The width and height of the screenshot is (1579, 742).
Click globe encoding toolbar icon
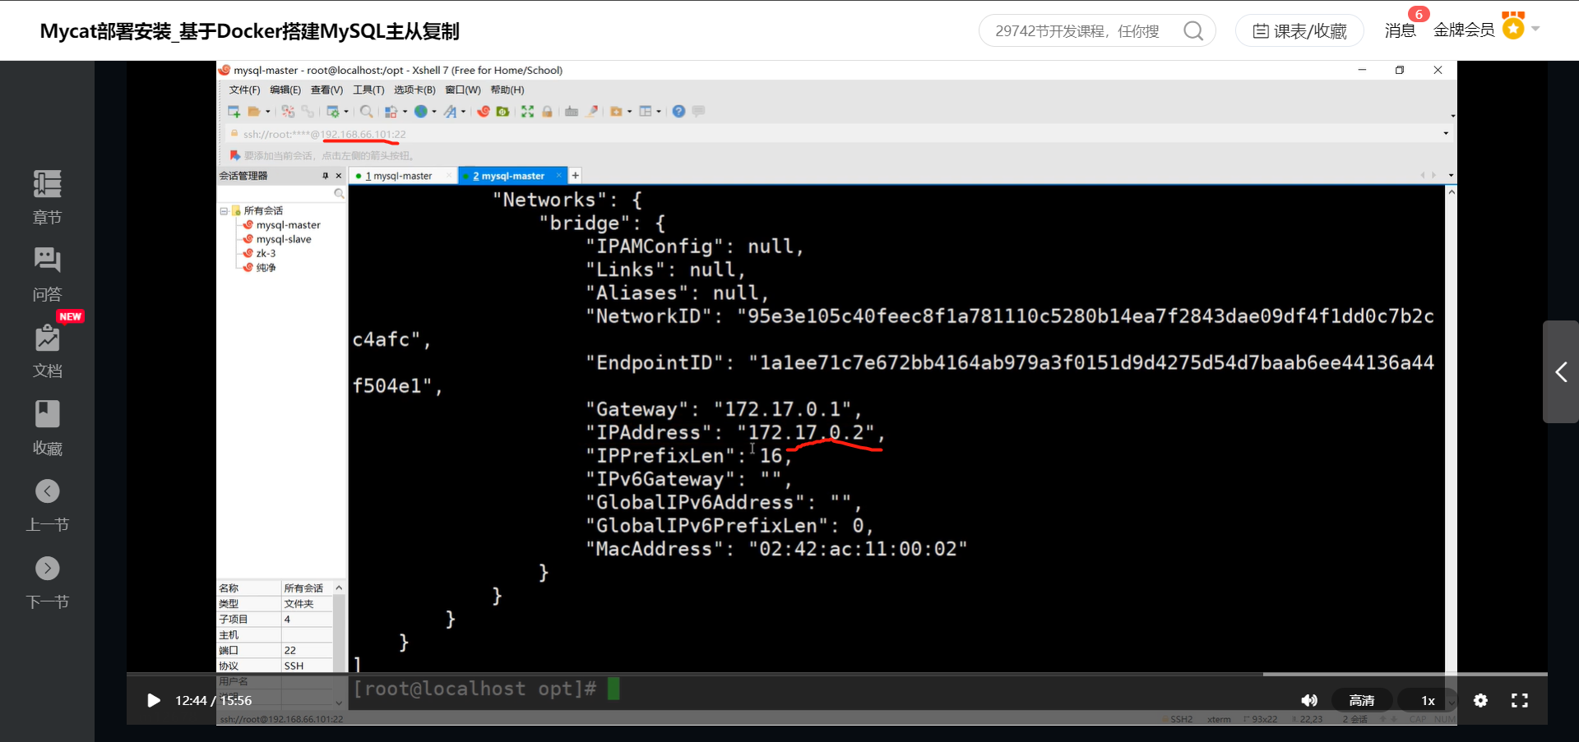click(x=421, y=111)
